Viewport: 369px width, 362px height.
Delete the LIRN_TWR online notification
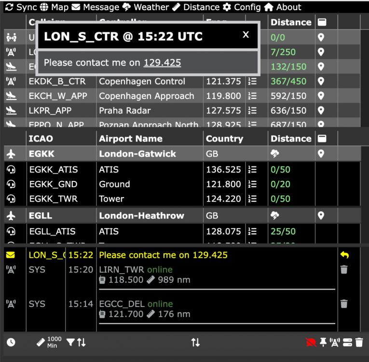(344, 270)
